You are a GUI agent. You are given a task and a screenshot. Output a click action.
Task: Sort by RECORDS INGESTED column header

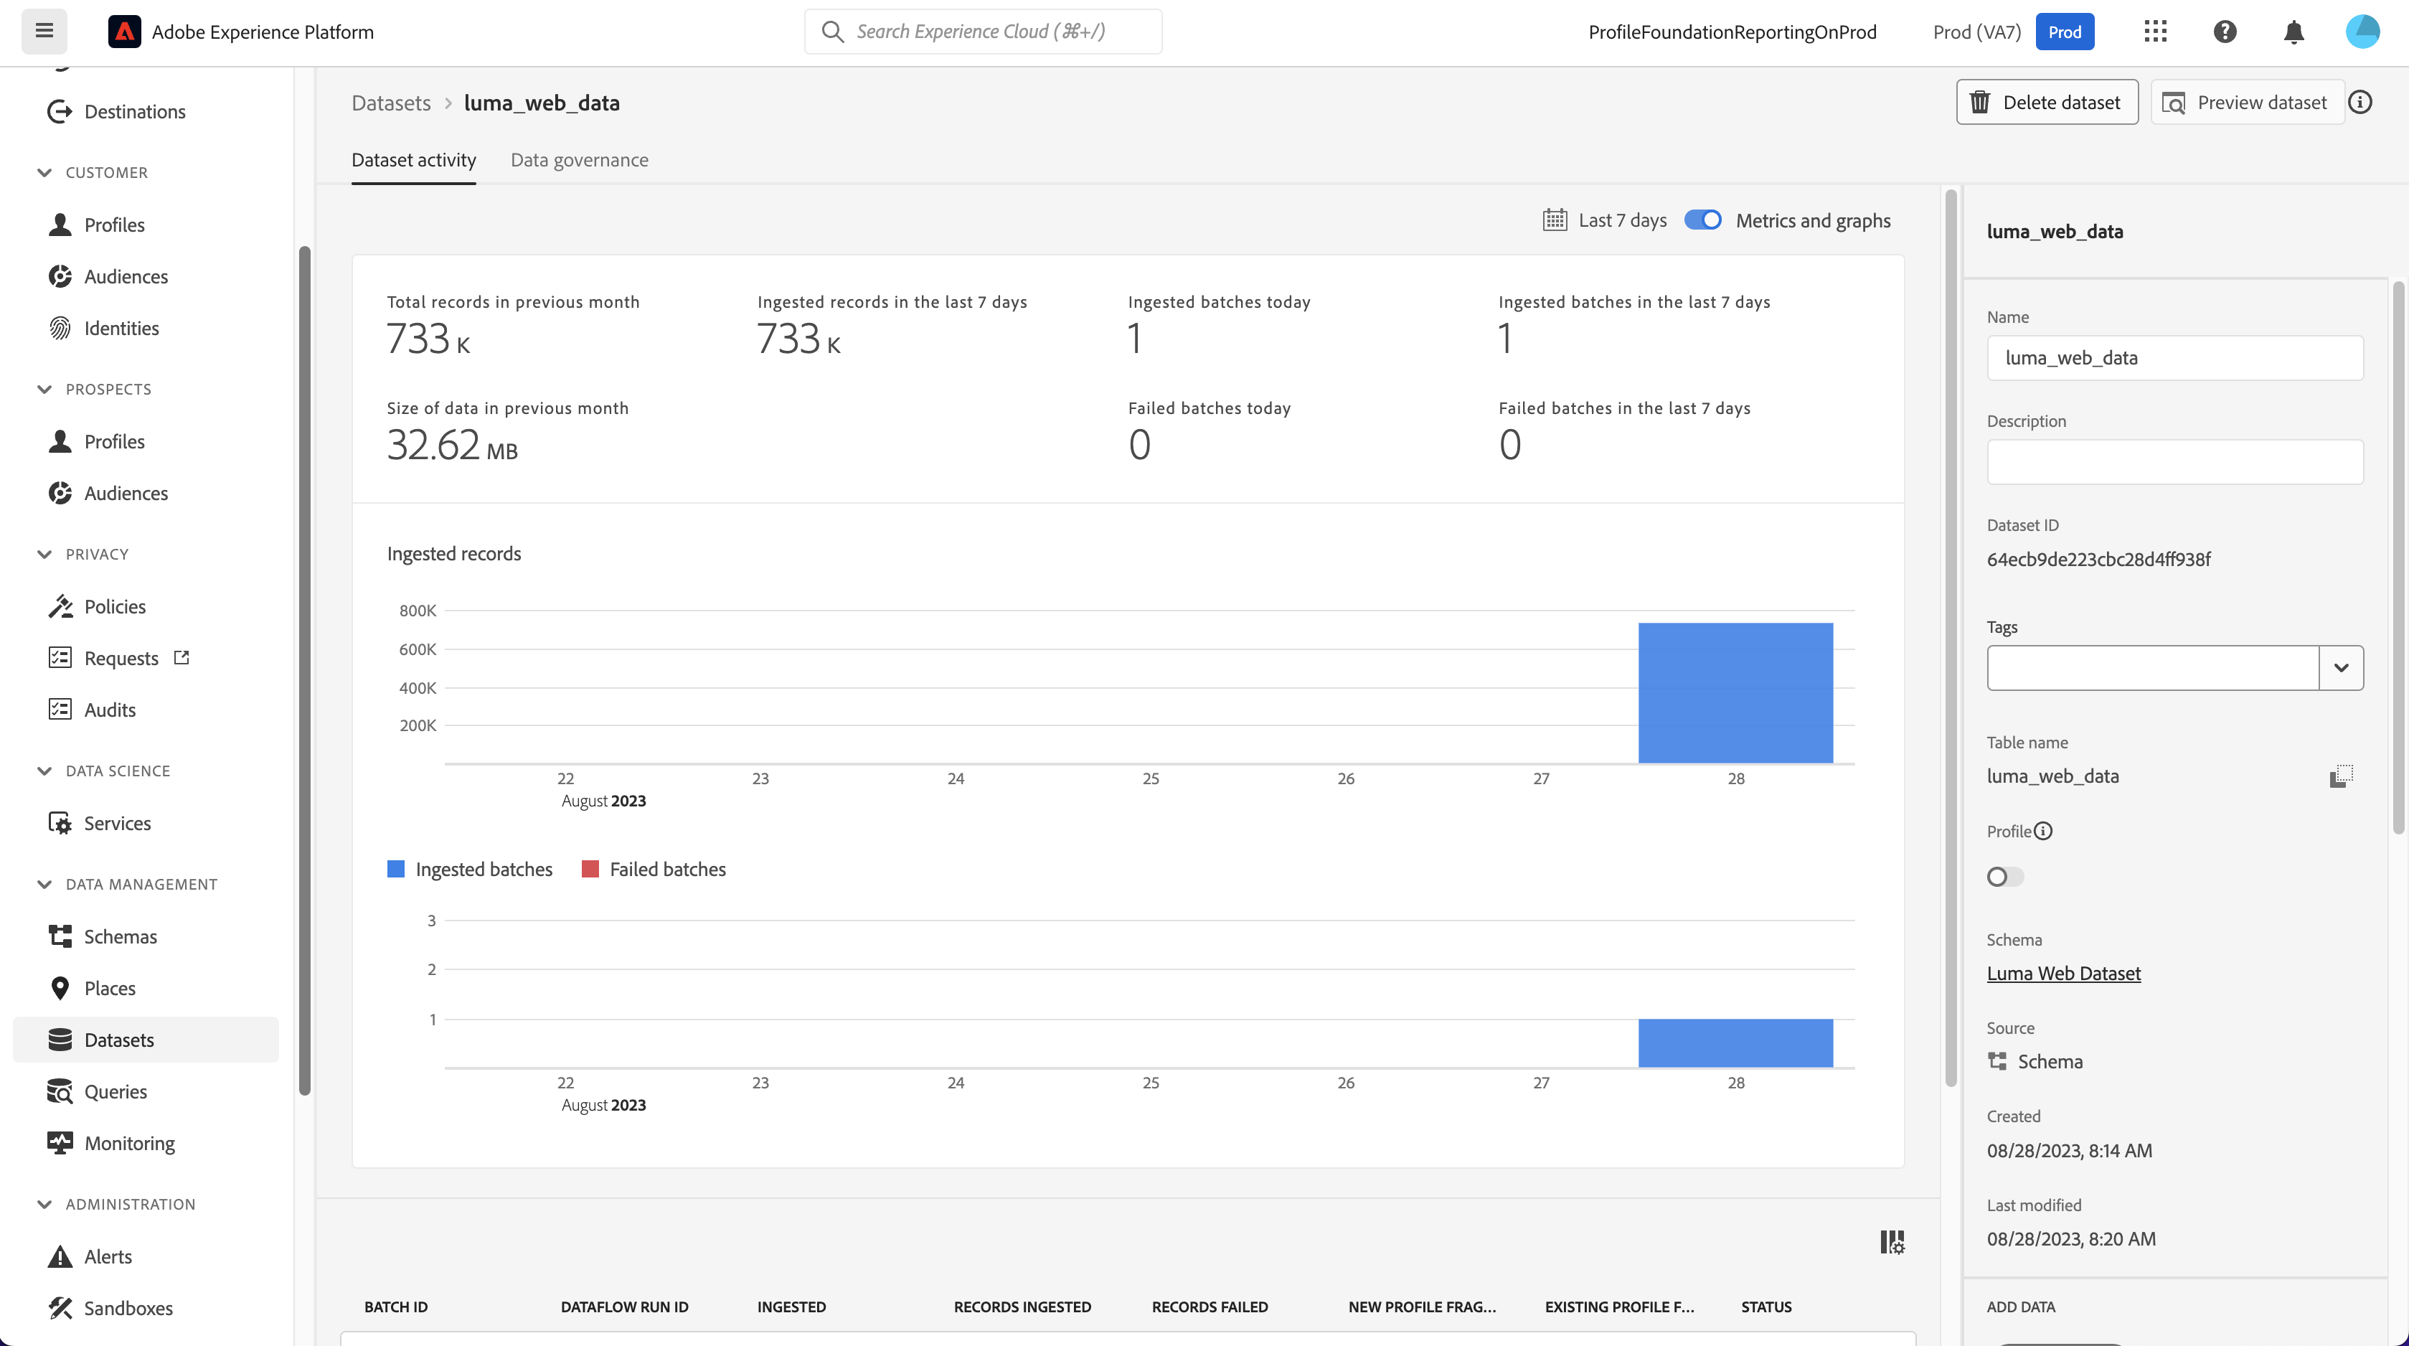(1022, 1307)
